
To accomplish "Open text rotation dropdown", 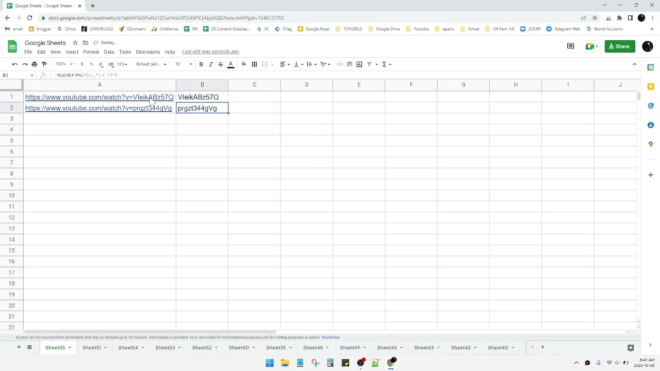I will [325, 64].
